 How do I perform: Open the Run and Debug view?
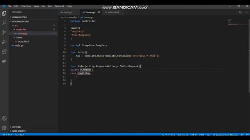tap(4, 42)
